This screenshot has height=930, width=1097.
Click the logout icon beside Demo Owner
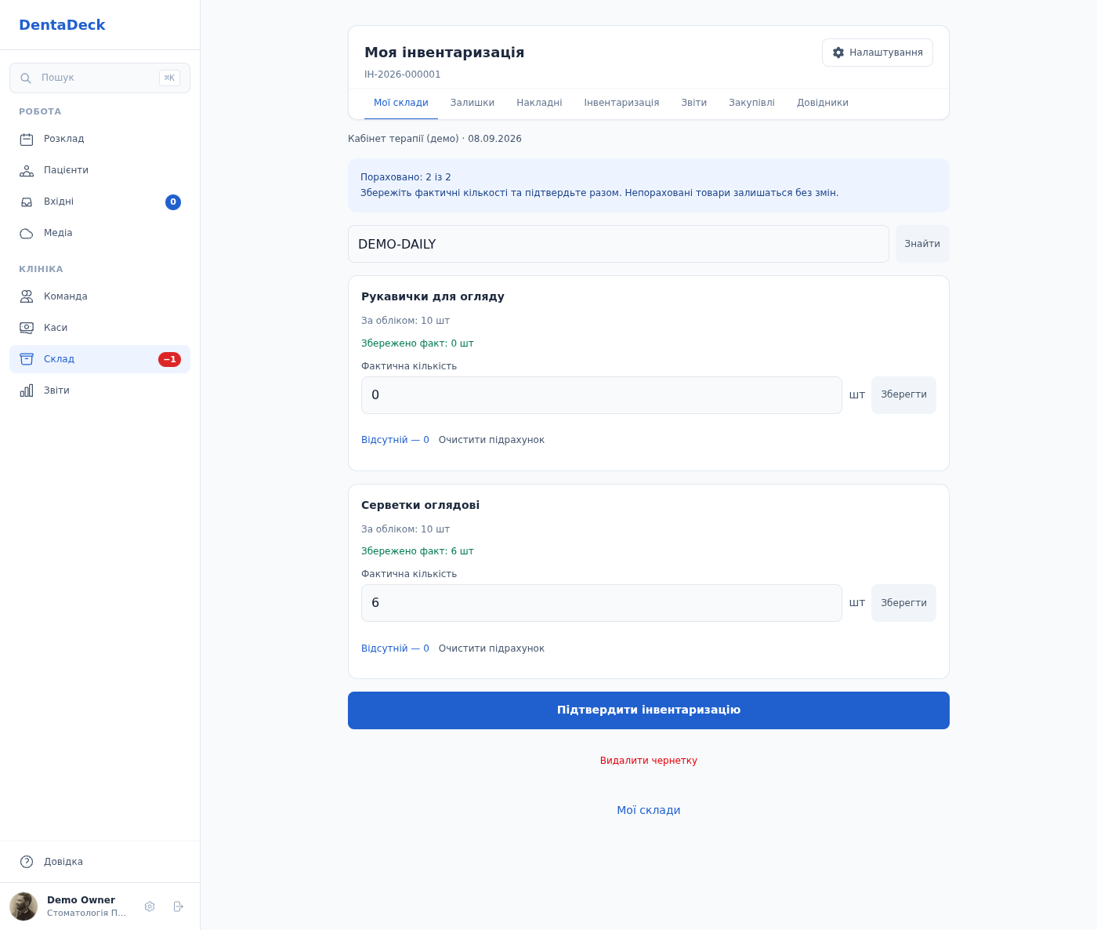[179, 906]
